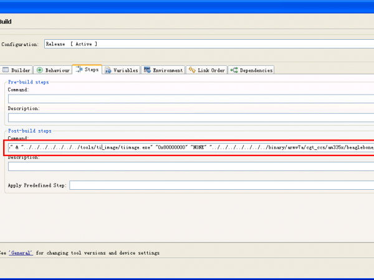The height and width of the screenshot is (280, 374).
Task: Click the Pre-build steps Command field
Action: (x=187, y=98)
